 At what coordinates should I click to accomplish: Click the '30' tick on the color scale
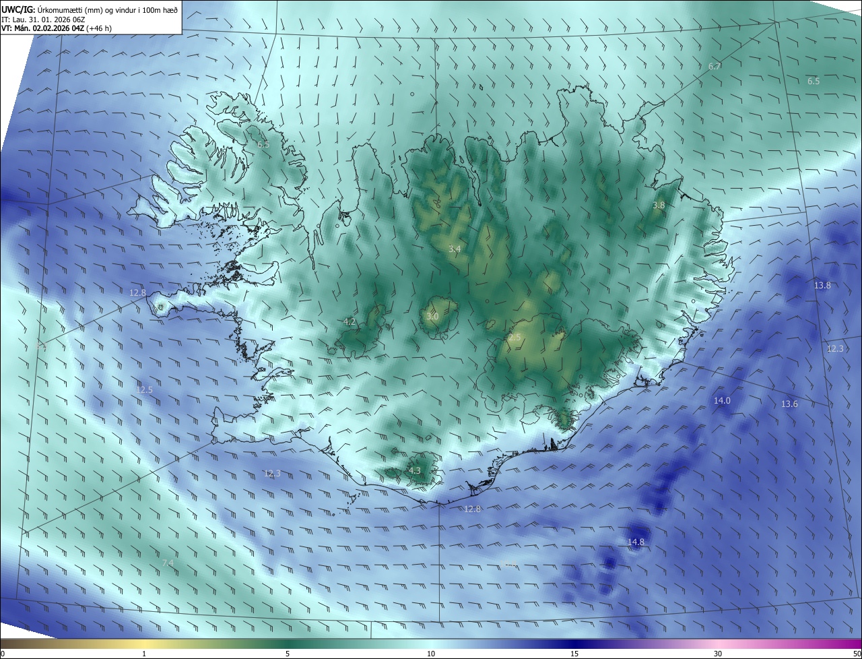tap(718, 654)
